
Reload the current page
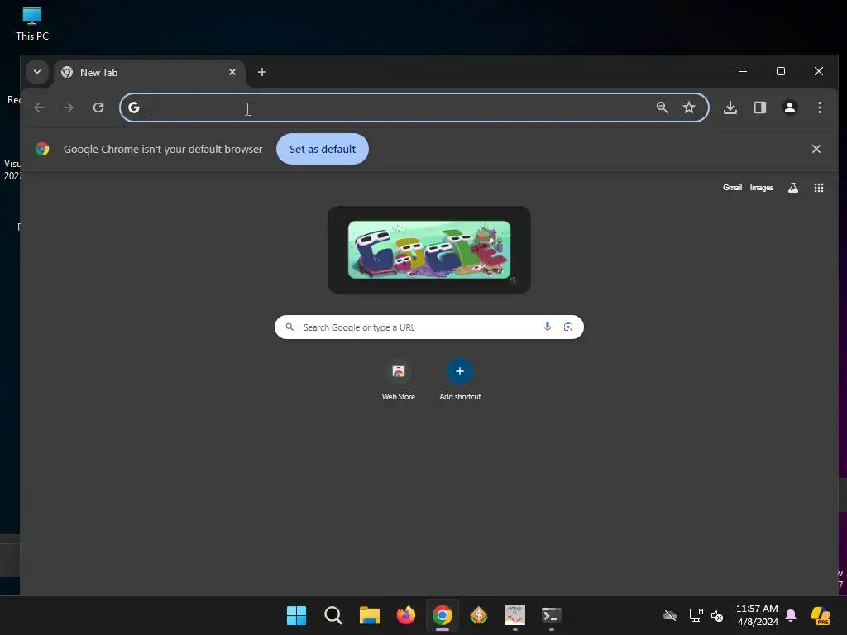[98, 107]
